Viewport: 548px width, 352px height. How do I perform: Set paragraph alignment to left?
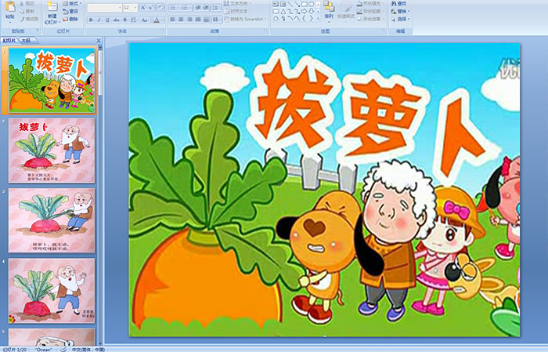[173, 20]
